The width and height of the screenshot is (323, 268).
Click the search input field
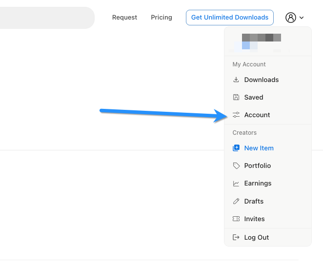point(47,18)
